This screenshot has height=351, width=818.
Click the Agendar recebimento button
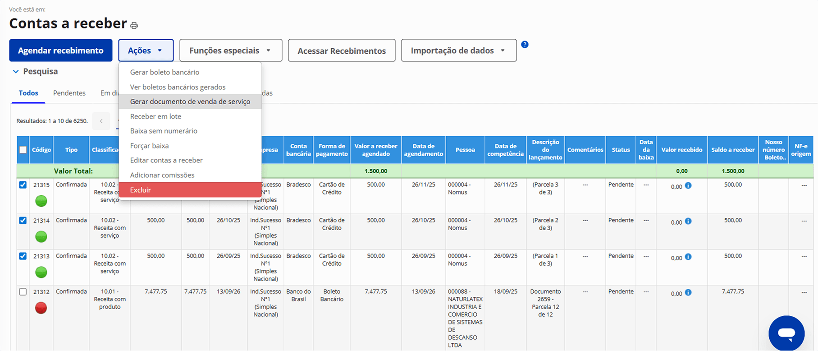click(x=61, y=51)
